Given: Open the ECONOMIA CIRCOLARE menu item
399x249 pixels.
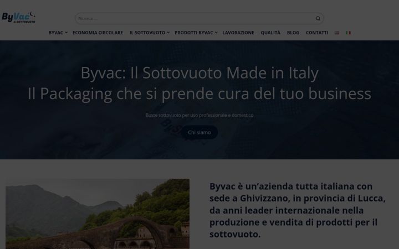Looking at the screenshot, I should 98,33.
